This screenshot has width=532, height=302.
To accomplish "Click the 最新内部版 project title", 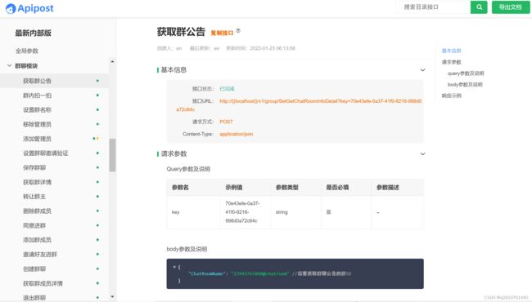I will coord(34,33).
